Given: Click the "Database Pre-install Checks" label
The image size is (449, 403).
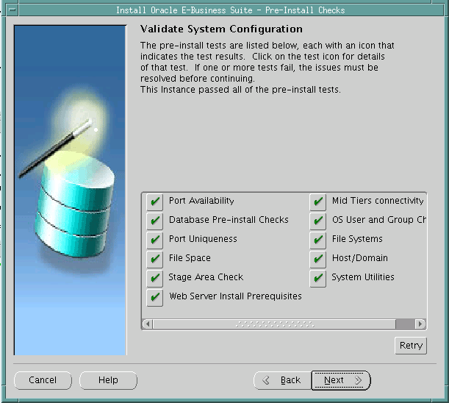Looking at the screenshot, I should click(229, 220).
